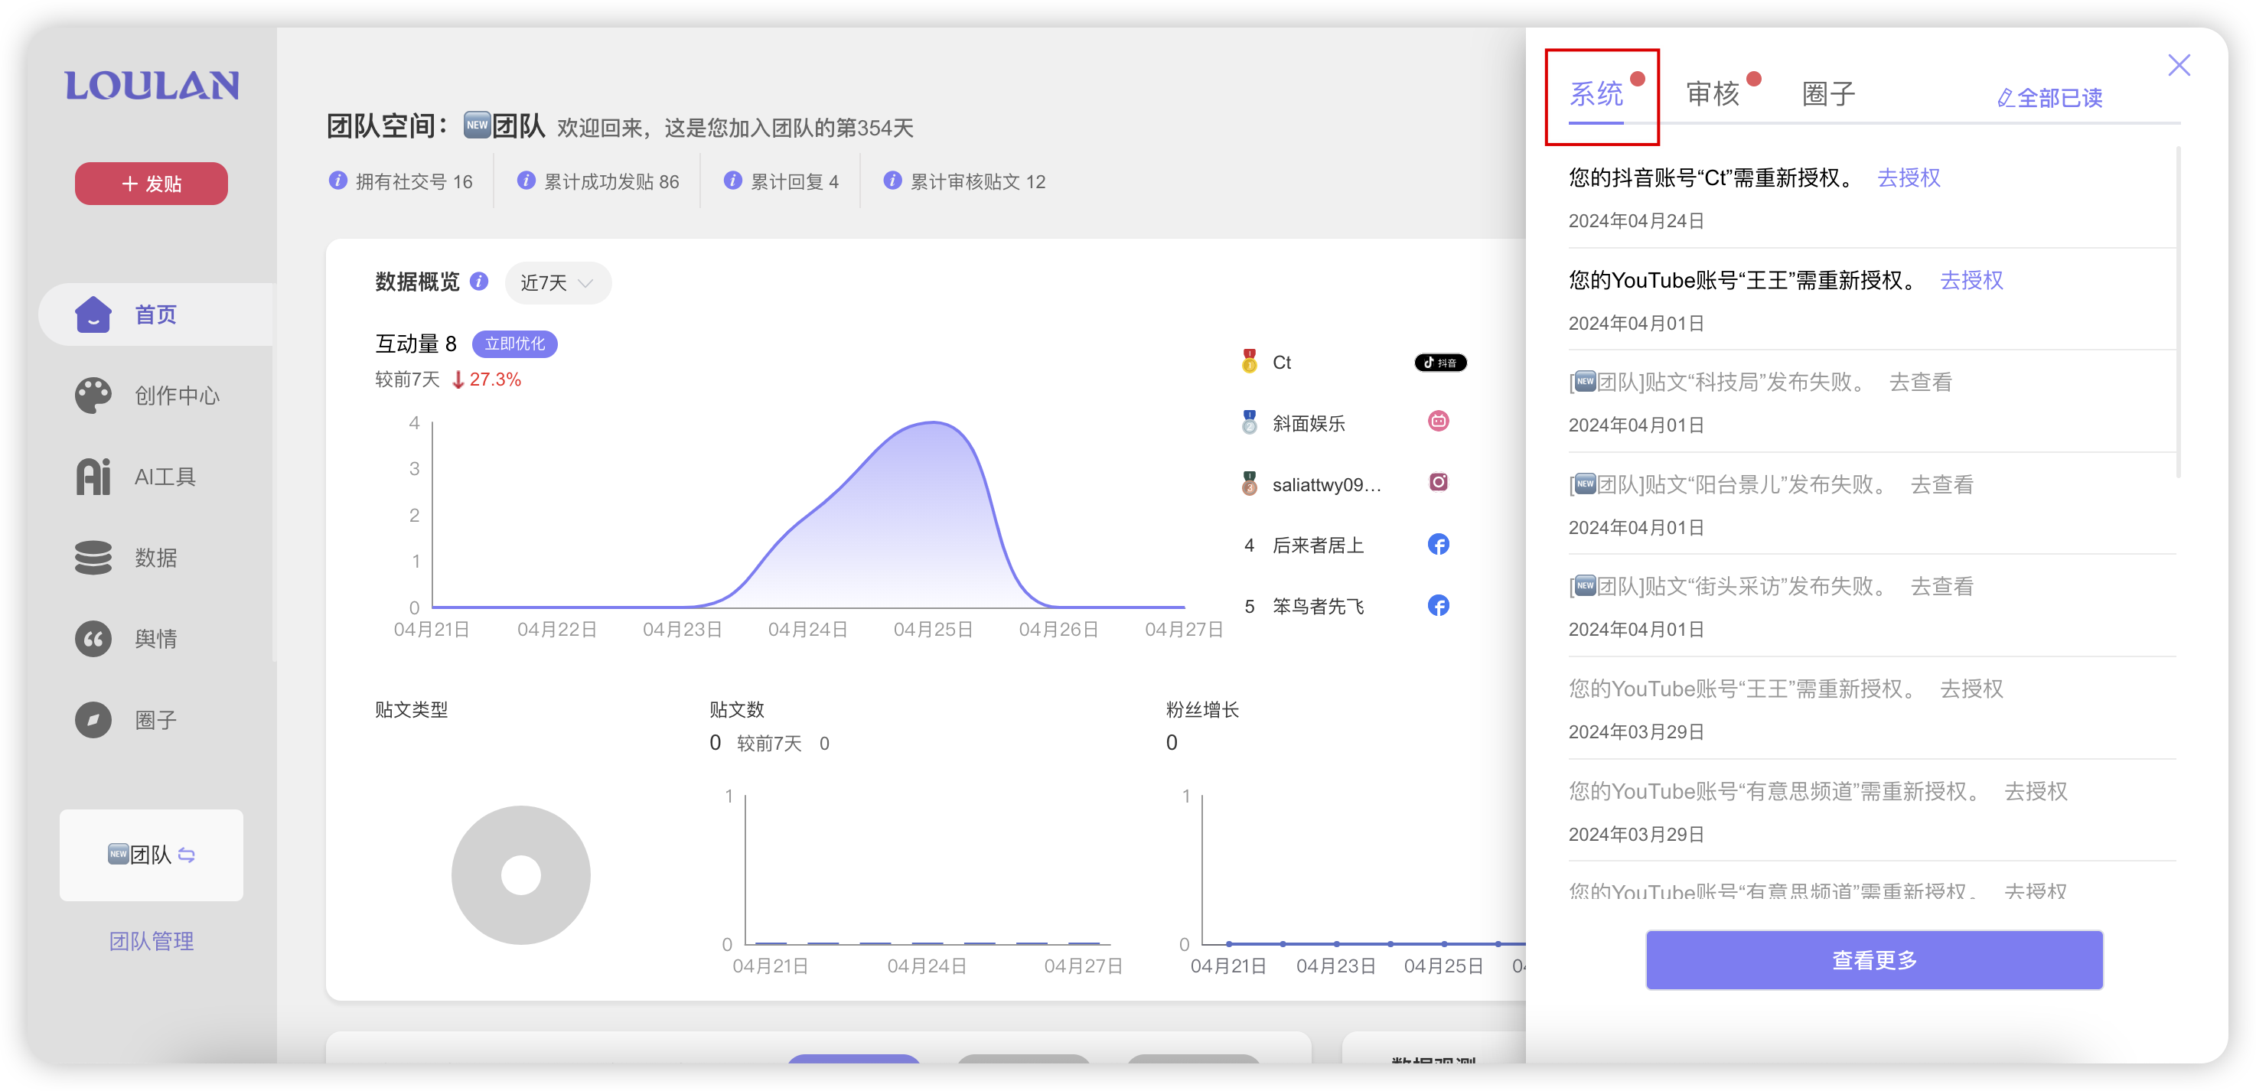Click the Ai icon in sidebar

pyautogui.click(x=93, y=477)
